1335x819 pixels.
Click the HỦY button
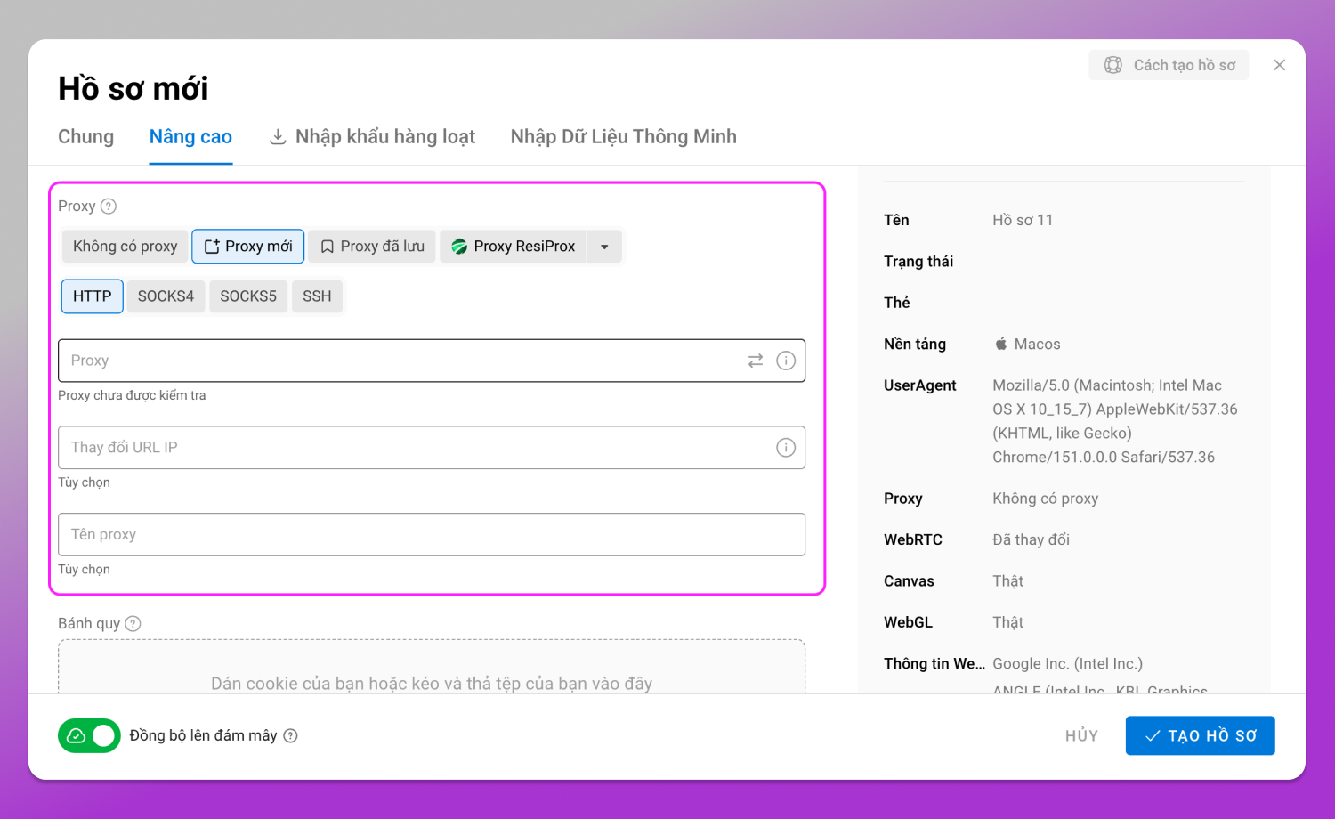click(1081, 735)
